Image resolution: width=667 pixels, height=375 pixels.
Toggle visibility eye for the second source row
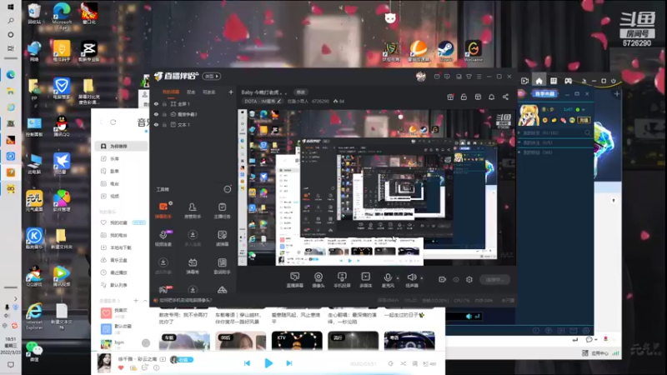click(156, 114)
